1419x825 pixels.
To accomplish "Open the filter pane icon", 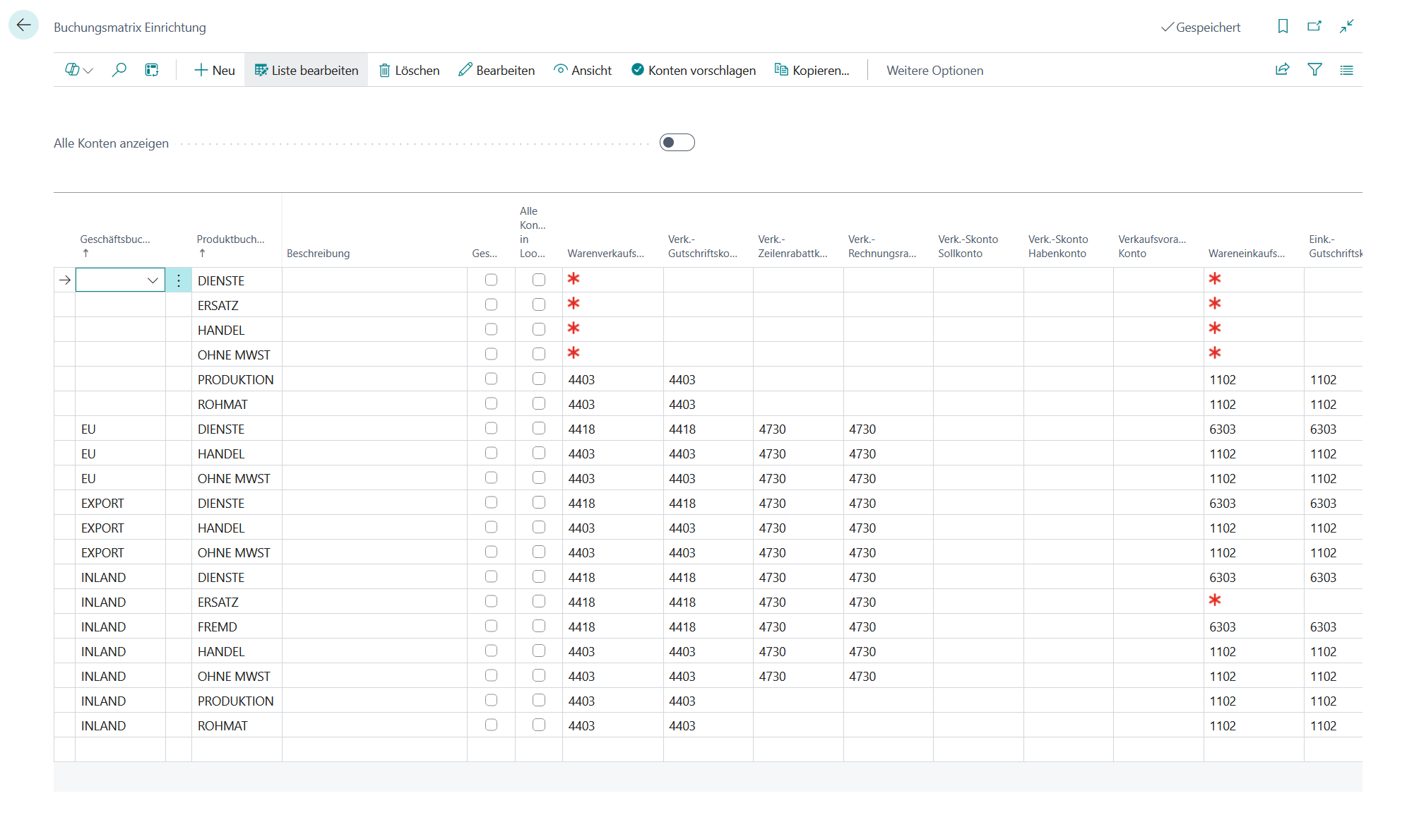I will (1314, 69).
